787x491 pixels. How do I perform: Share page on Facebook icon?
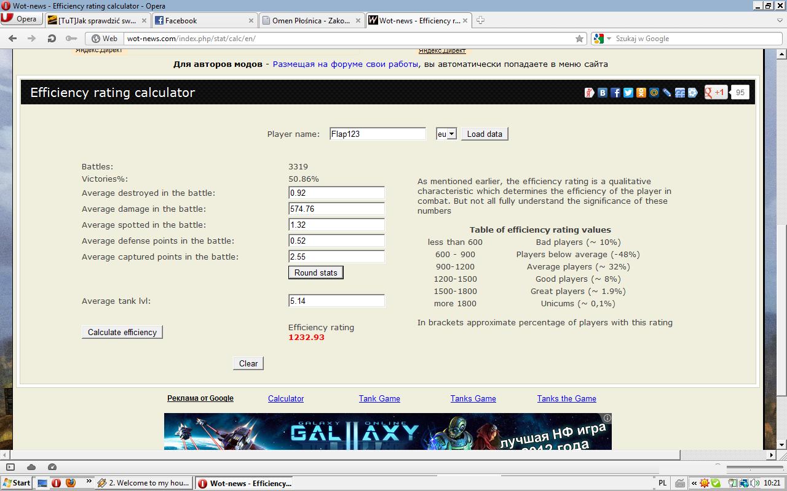click(615, 93)
